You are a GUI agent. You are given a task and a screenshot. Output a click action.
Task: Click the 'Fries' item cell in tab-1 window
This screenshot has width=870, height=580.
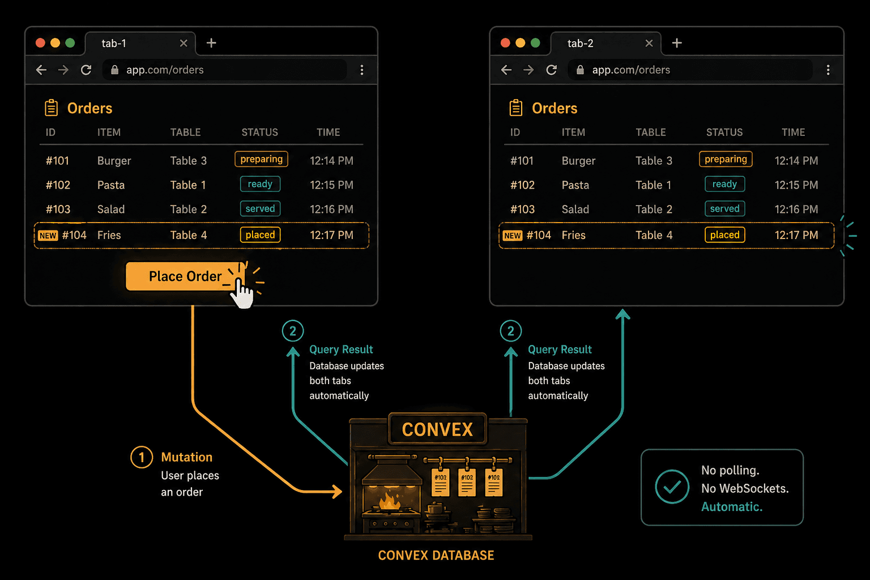click(x=109, y=235)
